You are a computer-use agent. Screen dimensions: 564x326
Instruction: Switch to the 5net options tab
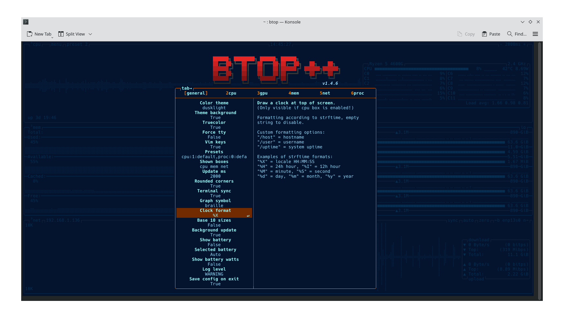tap(325, 93)
